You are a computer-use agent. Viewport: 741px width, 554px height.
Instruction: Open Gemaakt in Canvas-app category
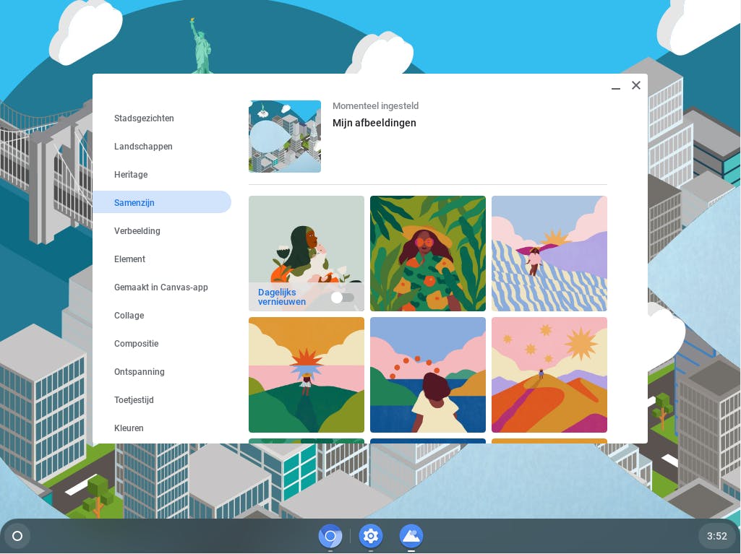[x=162, y=287]
